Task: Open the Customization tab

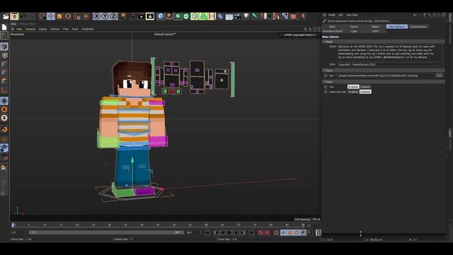Action: (x=418, y=27)
